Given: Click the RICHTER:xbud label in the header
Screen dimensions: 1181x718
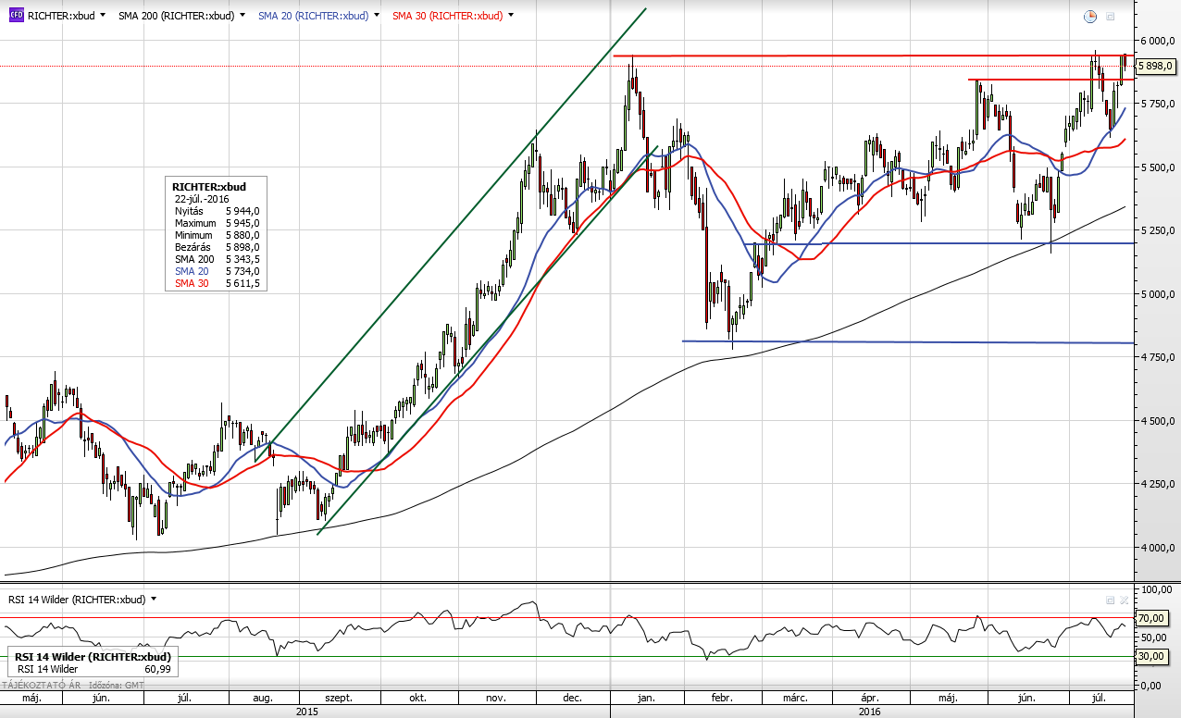Looking at the screenshot, I should coord(61,16).
